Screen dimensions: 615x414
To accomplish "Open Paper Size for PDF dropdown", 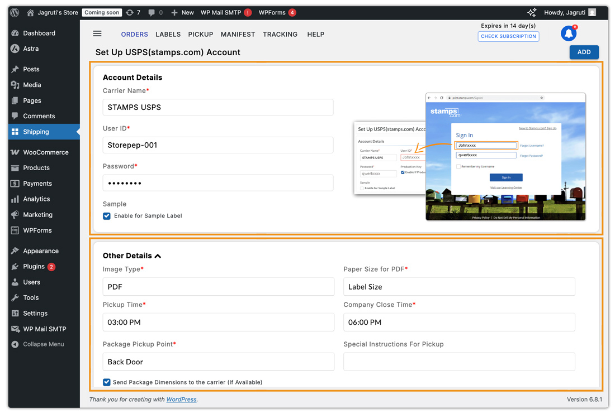I will [459, 287].
